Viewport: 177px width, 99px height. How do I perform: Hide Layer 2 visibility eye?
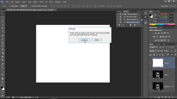click(x=150, y=63)
